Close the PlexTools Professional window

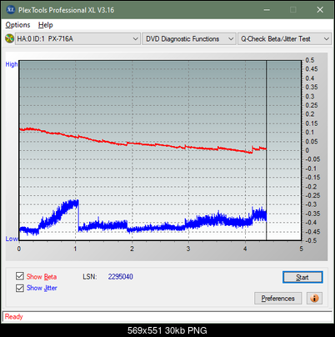(x=320, y=10)
